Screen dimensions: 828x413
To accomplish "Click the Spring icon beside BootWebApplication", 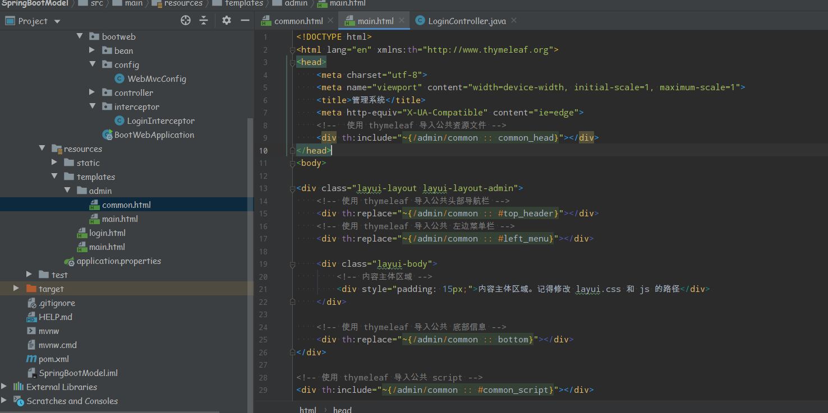I will click(107, 134).
